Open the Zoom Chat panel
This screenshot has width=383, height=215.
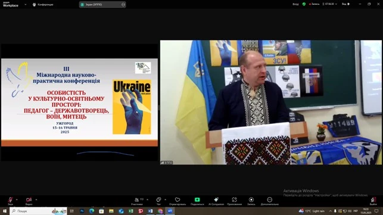pyautogui.click(x=158, y=201)
